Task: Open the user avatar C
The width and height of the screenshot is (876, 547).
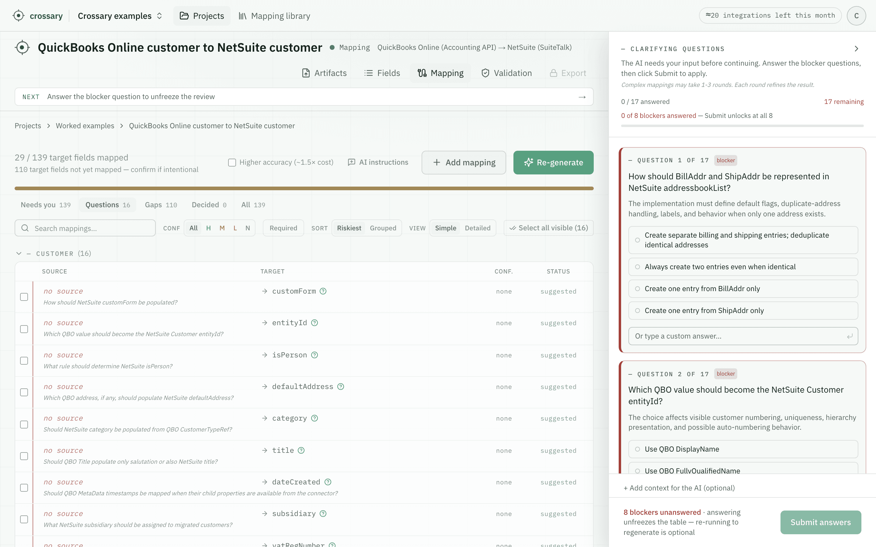Action: click(856, 15)
